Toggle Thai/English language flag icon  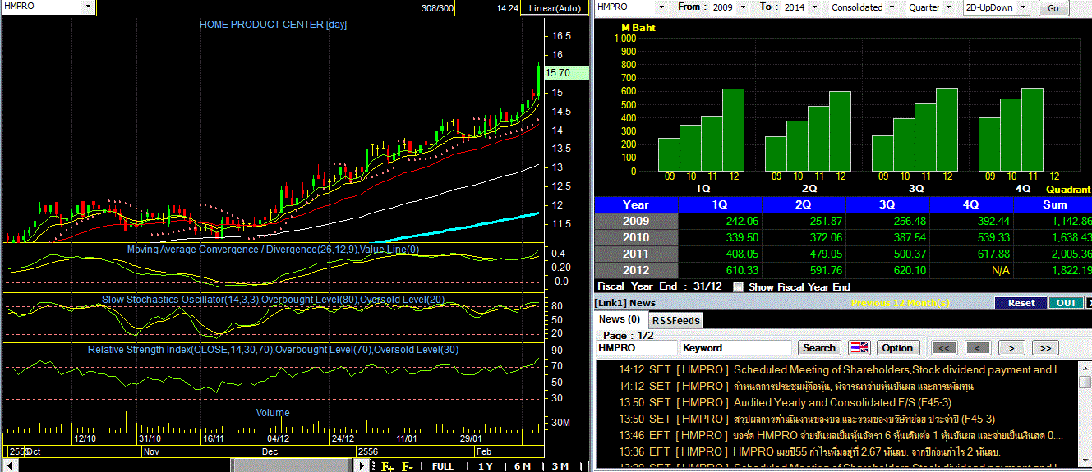coord(859,348)
